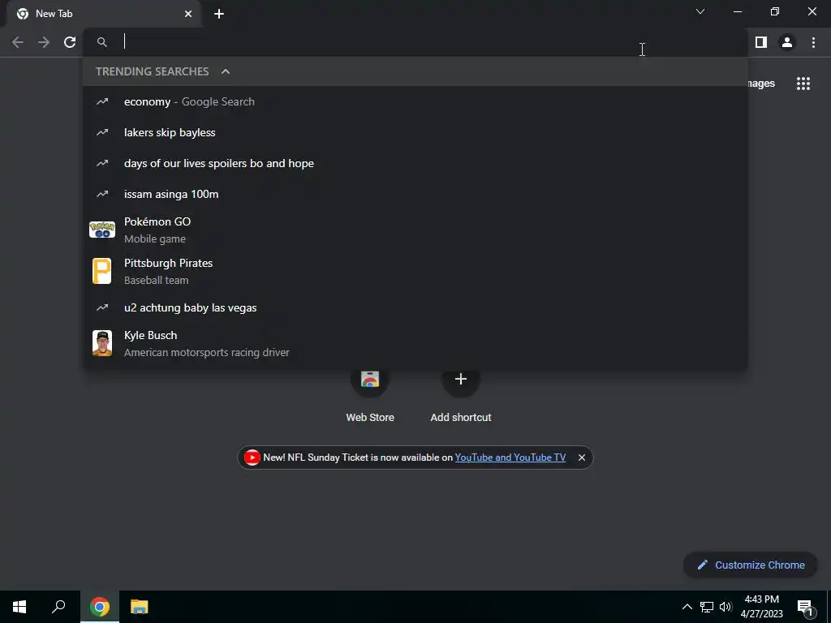Pick the Pokémon GO suggestion
Screen dimensions: 831x623
pyautogui.click(x=415, y=230)
